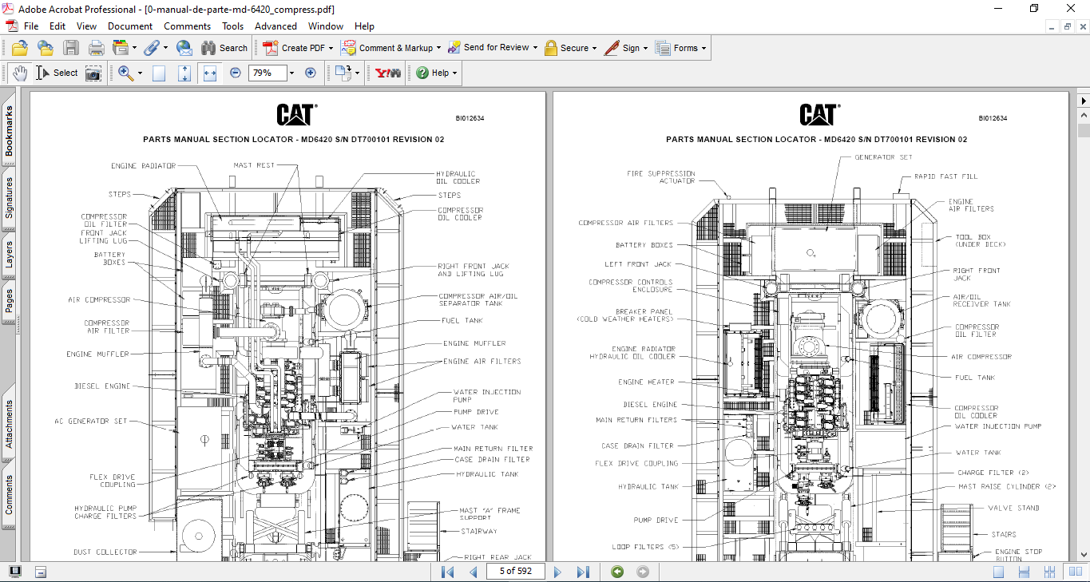Open the Bookmarks side tab
The height and width of the screenshot is (582, 1090).
(x=9, y=131)
